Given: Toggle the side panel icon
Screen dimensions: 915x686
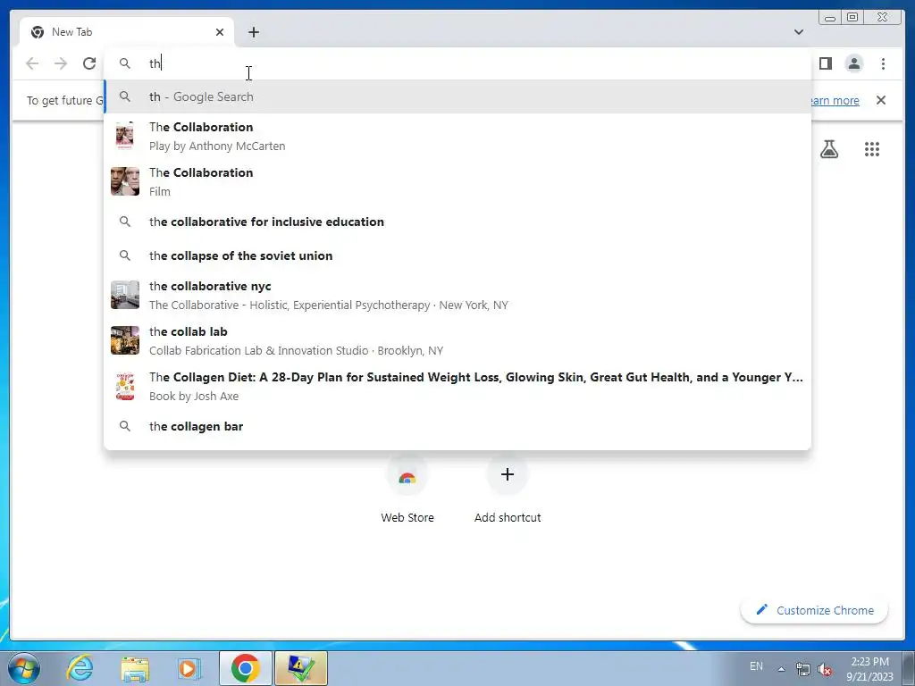Looking at the screenshot, I should coord(825,63).
